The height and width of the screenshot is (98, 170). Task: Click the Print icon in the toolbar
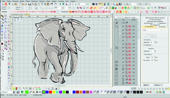[x=36, y=4]
